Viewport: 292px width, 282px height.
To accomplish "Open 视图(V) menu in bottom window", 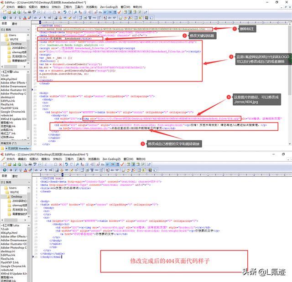I will [34, 159].
